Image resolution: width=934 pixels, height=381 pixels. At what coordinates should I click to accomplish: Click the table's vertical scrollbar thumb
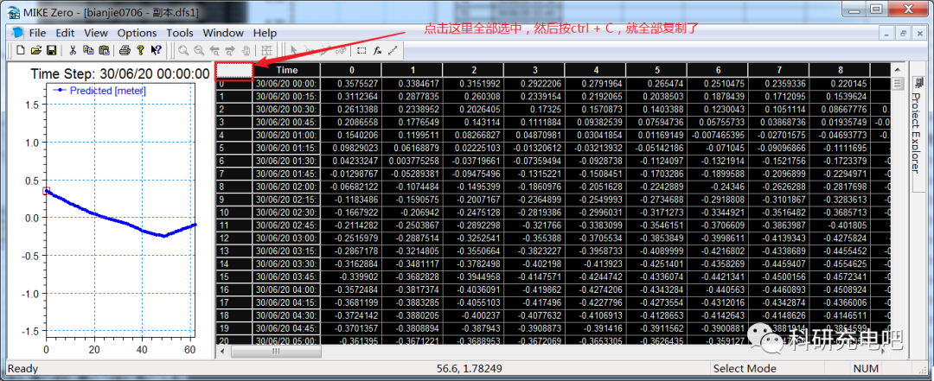898,83
